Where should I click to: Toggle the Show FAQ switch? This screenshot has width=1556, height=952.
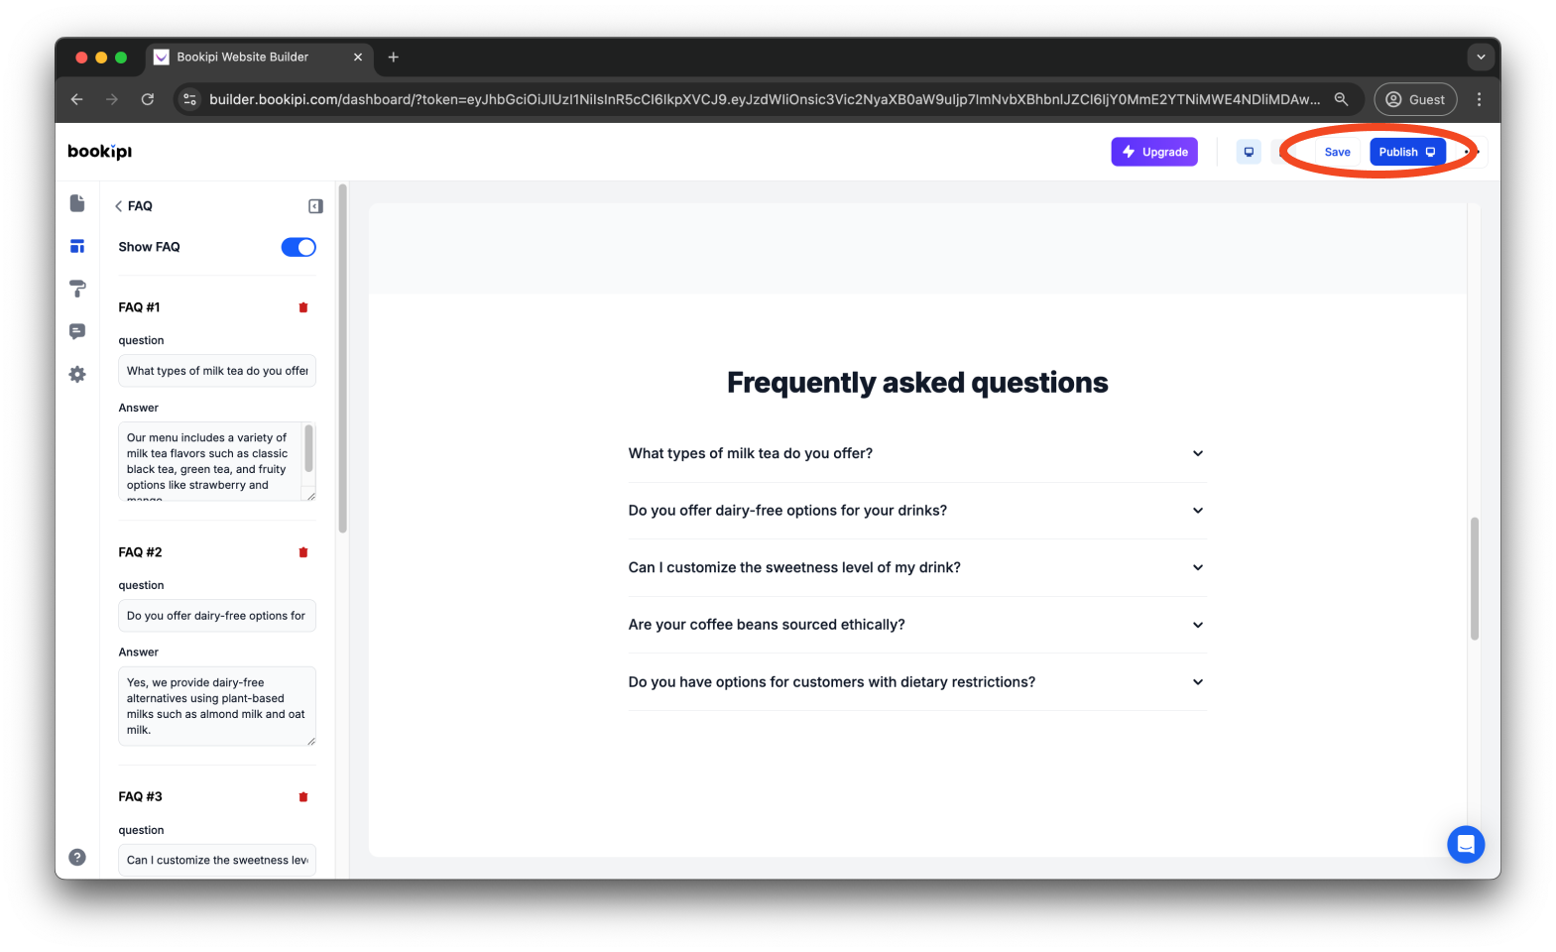click(x=299, y=247)
